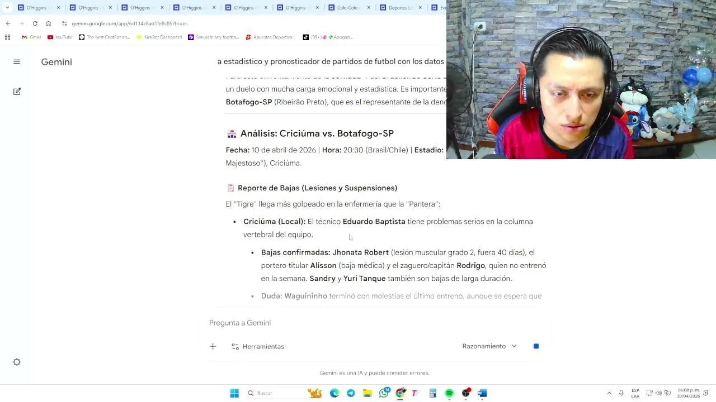The width and height of the screenshot is (716, 402).
Task: Reload the page with the refresh icon
Action: 35,23
